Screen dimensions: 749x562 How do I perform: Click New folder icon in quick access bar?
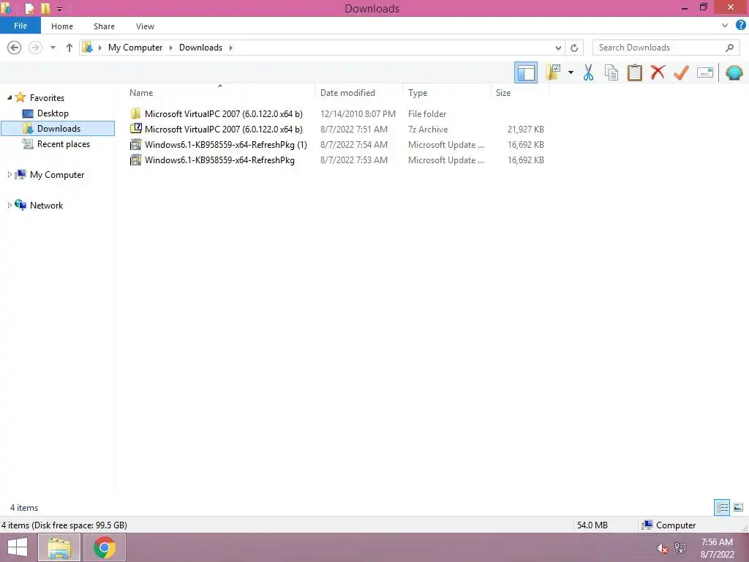coord(45,9)
